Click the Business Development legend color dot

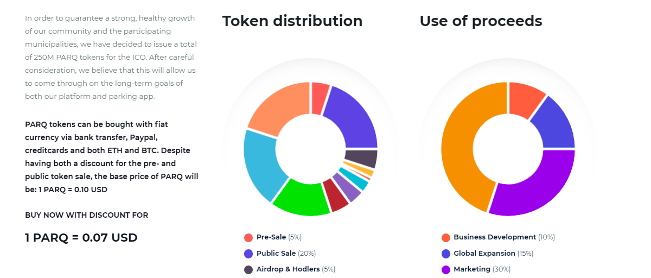(x=446, y=237)
